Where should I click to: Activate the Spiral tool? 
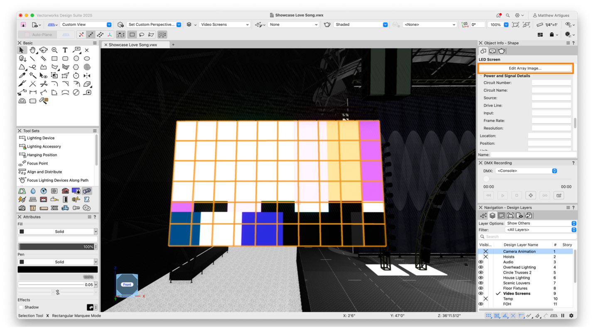tap(87, 67)
